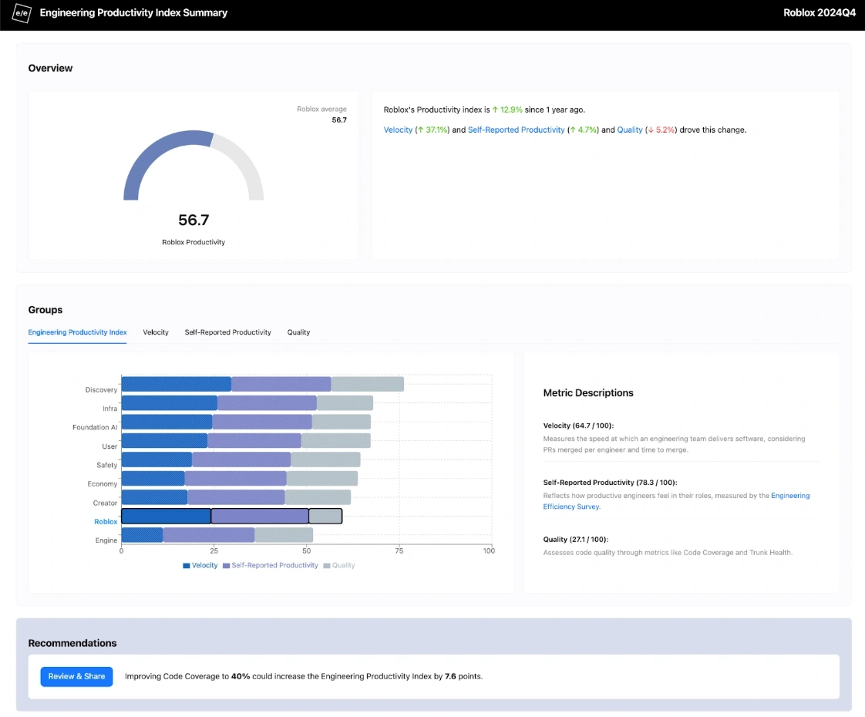Select the Self-Reported Productivity tab
The image size is (865, 717).
tap(228, 332)
